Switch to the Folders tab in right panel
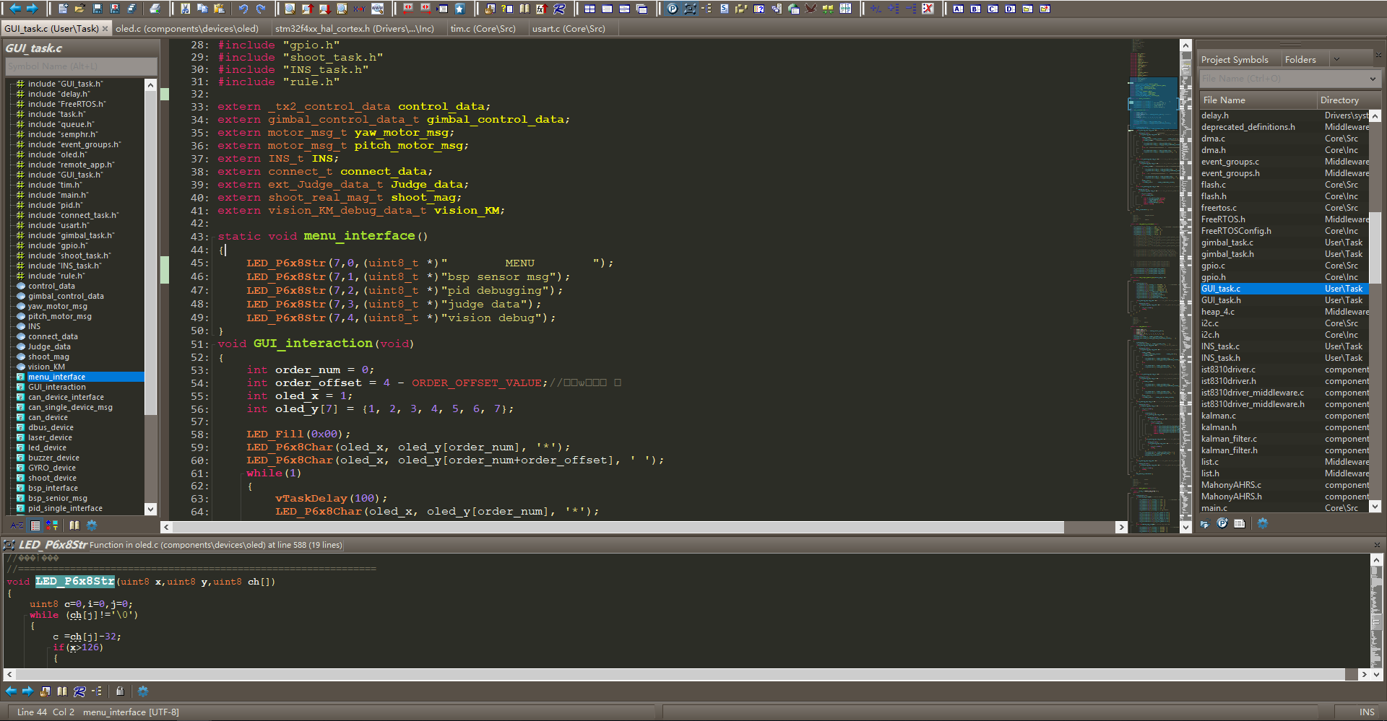The width and height of the screenshot is (1387, 721). [x=1302, y=59]
